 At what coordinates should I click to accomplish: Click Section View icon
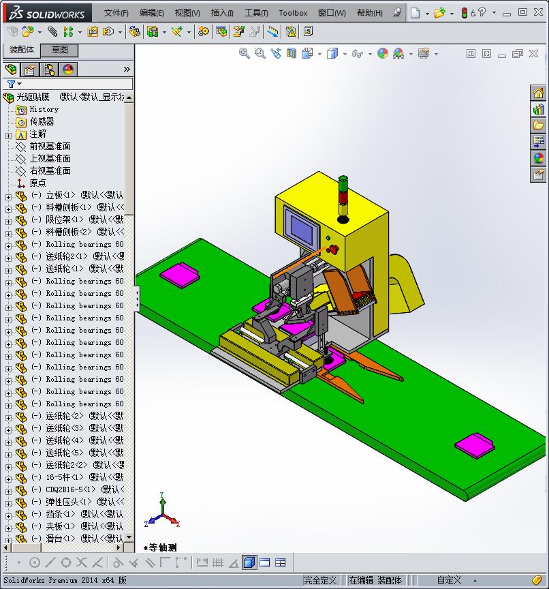pyautogui.click(x=292, y=53)
